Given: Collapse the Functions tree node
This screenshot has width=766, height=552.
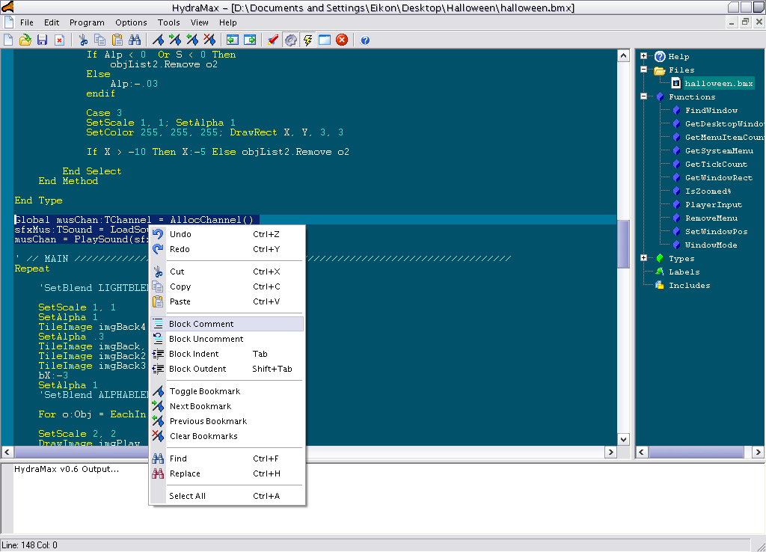Looking at the screenshot, I should click(x=643, y=96).
